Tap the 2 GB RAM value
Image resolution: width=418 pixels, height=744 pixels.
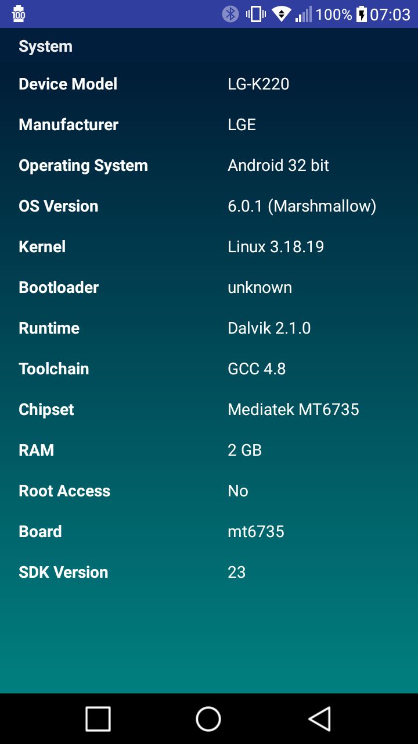(x=244, y=450)
